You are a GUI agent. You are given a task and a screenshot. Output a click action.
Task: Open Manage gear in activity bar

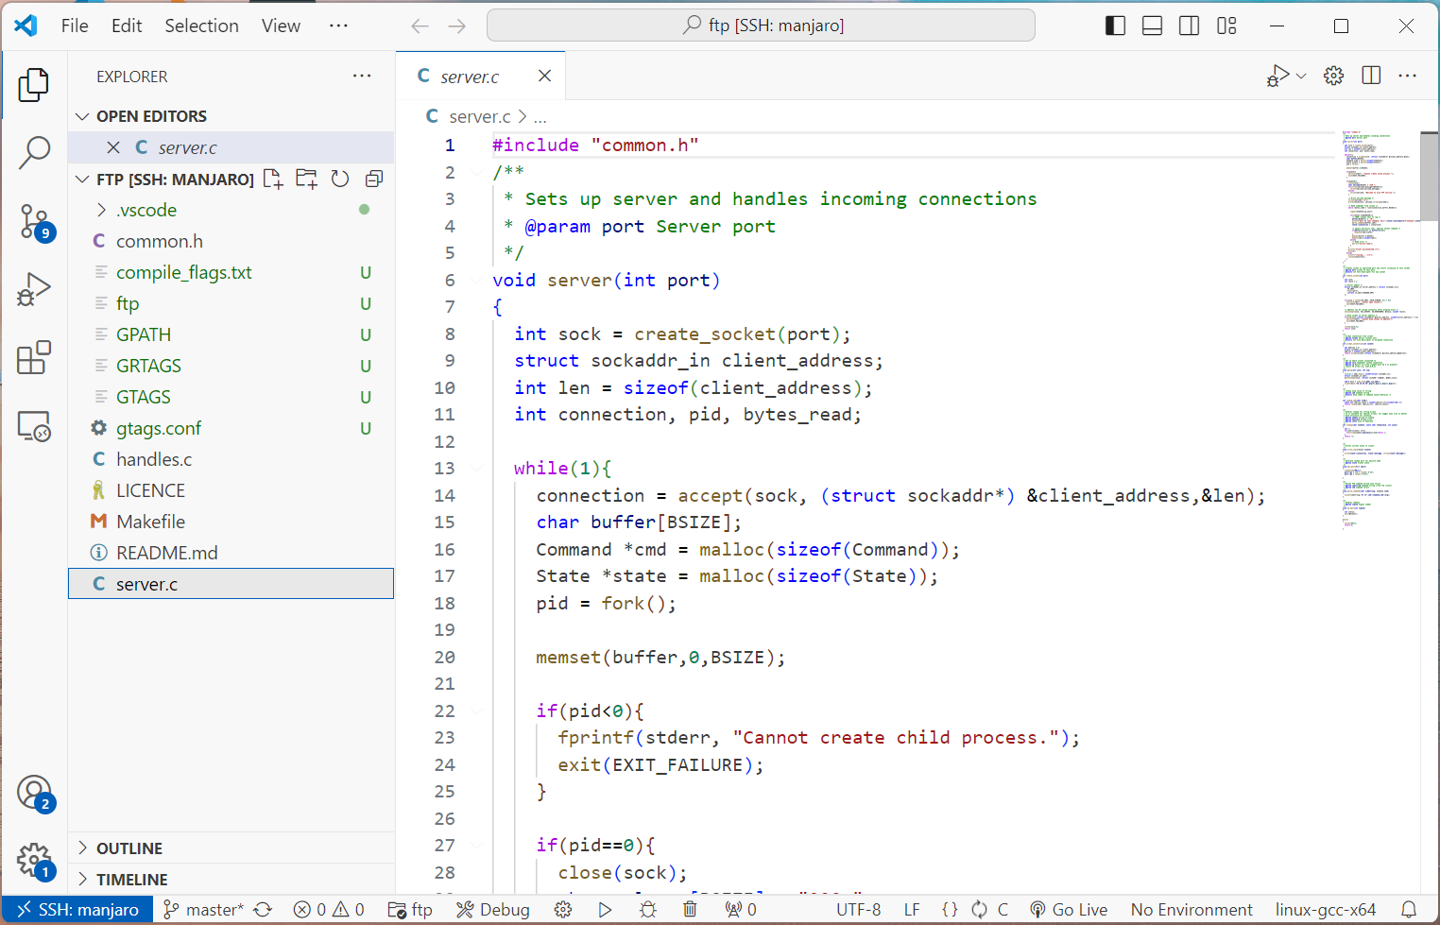coord(34,861)
